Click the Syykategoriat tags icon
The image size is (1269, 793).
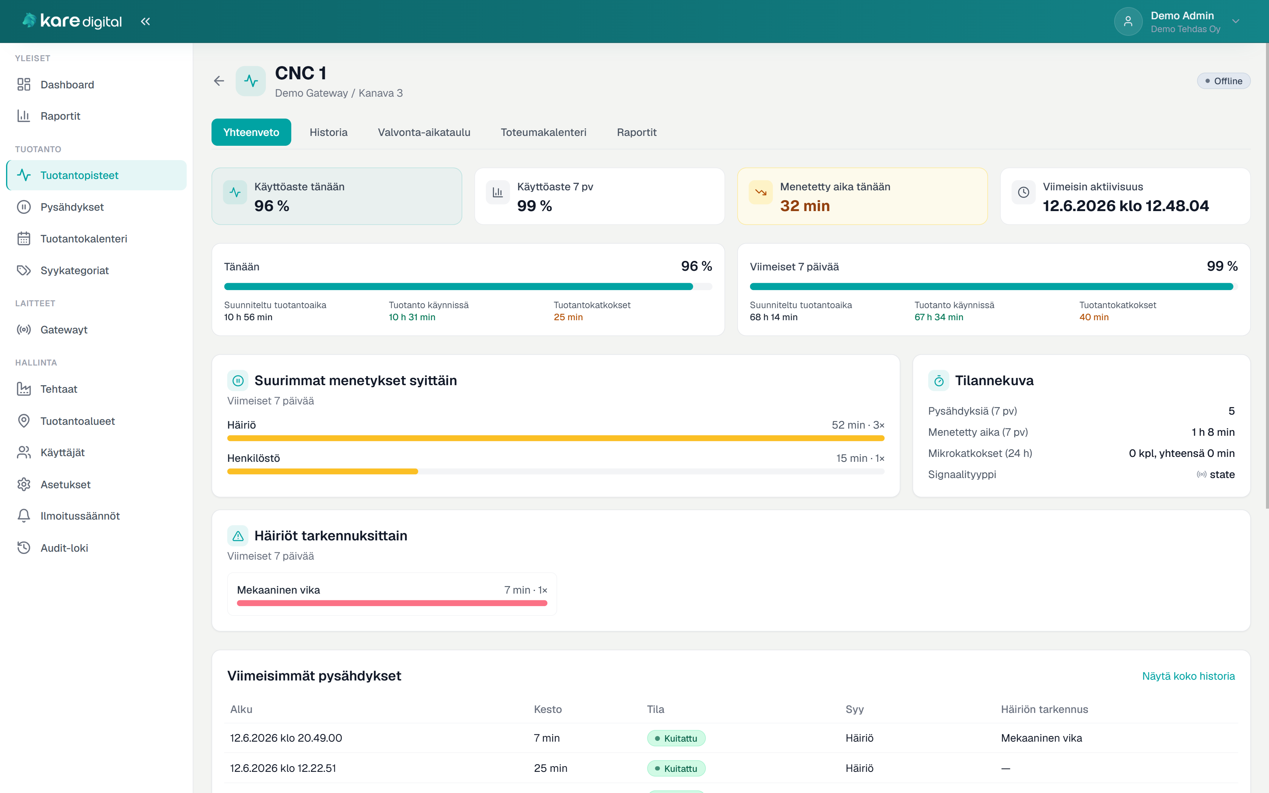(x=23, y=271)
